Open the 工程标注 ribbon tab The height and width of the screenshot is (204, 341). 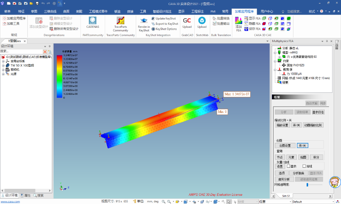[x=197, y=12]
